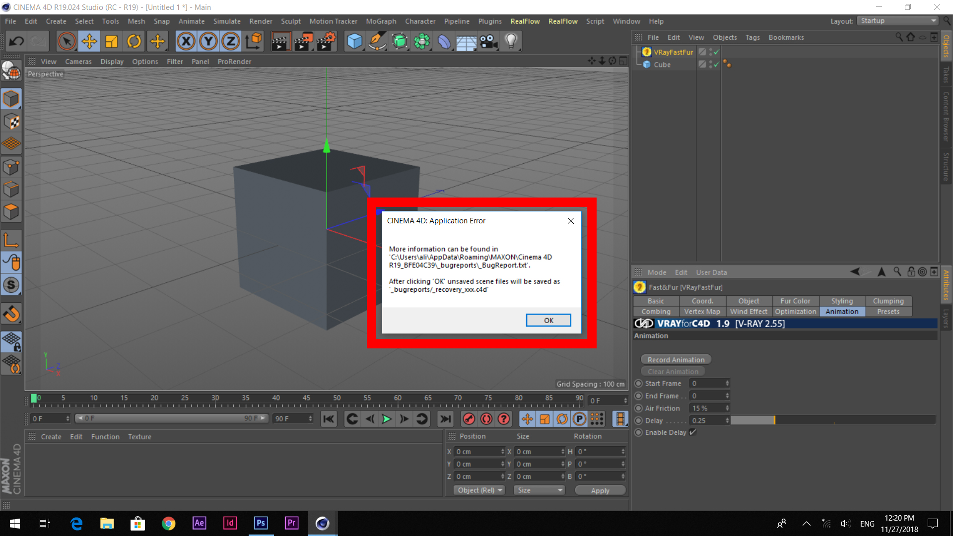
Task: Toggle VRayFastFur enabled green checkmark
Action: pos(716,52)
